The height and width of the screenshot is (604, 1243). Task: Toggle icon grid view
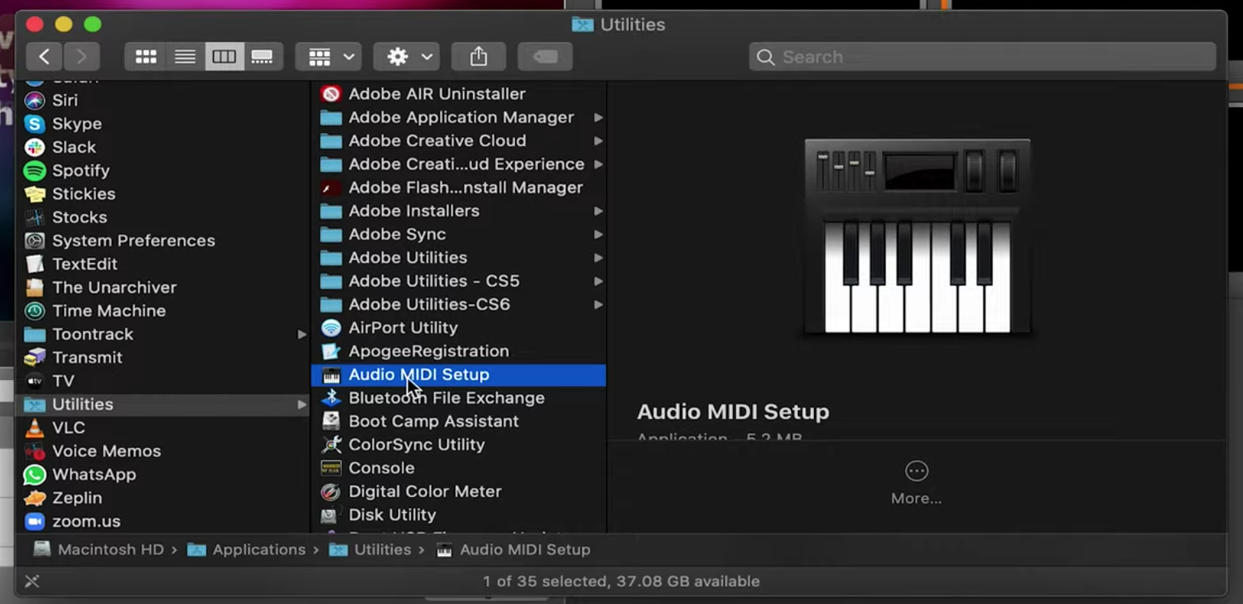pyautogui.click(x=145, y=56)
